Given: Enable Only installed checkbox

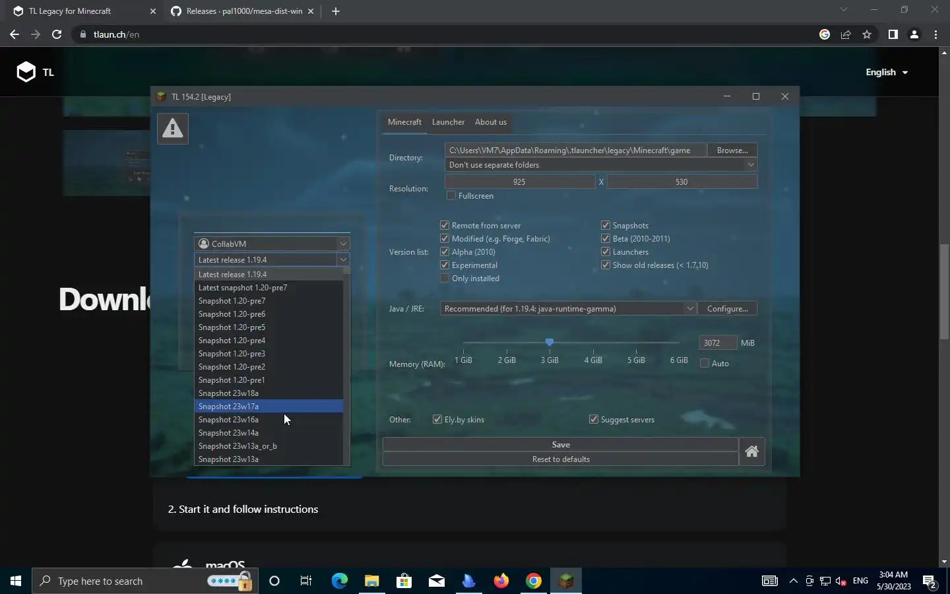Looking at the screenshot, I should 445,278.
